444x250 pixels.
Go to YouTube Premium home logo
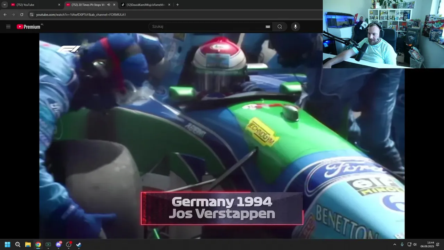coord(29,27)
